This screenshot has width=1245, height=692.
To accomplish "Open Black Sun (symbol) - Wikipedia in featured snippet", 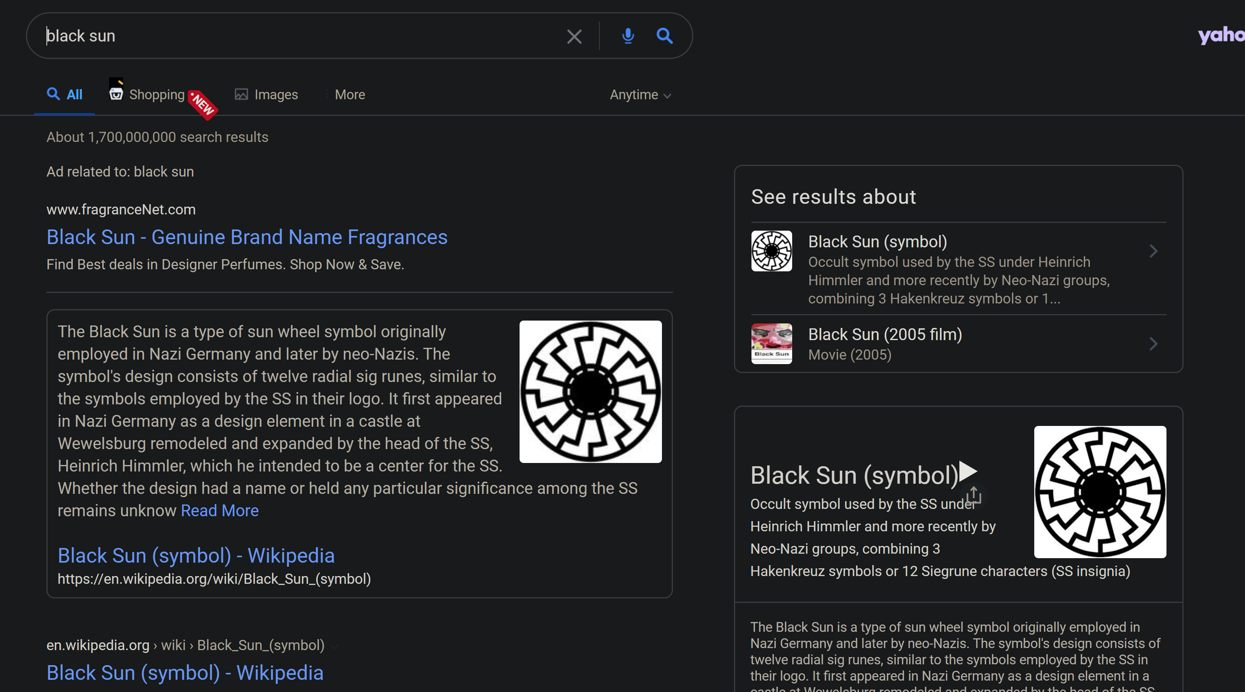I will pos(196,556).
